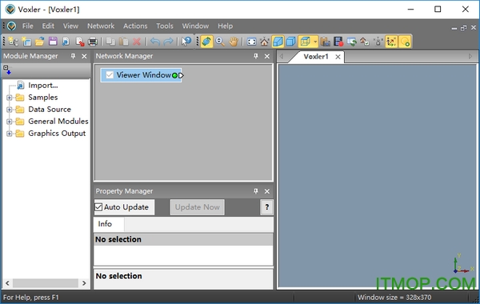This screenshot has width=480, height=304.
Task: Expand the Graphics Output folder
Action: [x=9, y=134]
